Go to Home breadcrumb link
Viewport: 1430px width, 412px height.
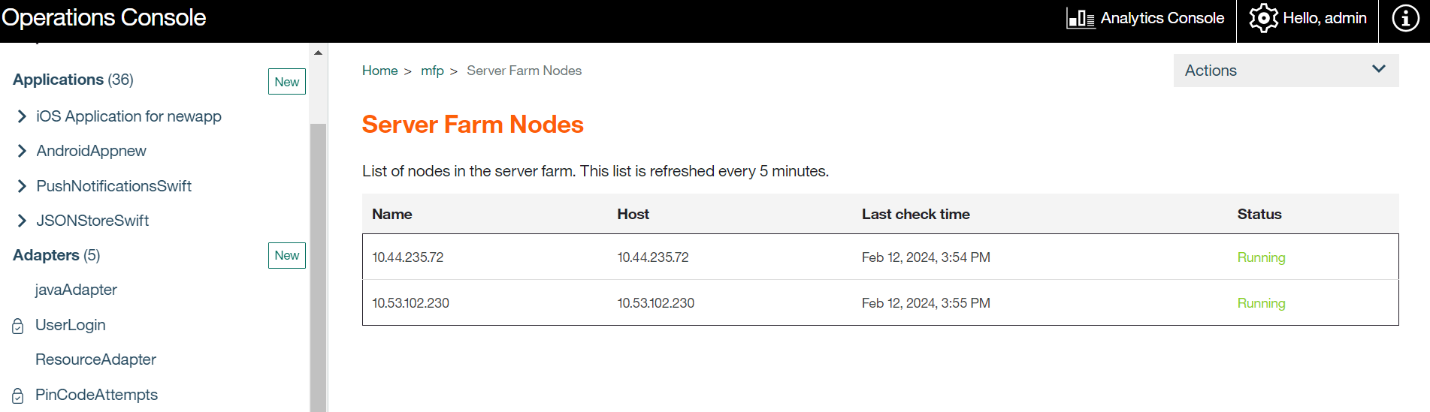(x=379, y=71)
